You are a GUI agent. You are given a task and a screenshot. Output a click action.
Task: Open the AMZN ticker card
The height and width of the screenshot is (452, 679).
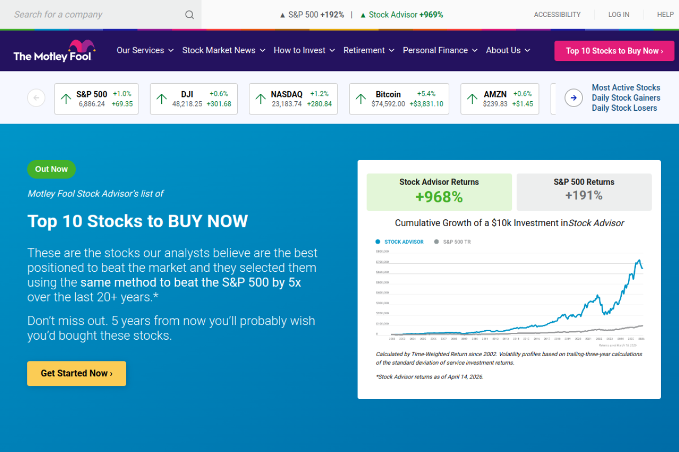(499, 99)
